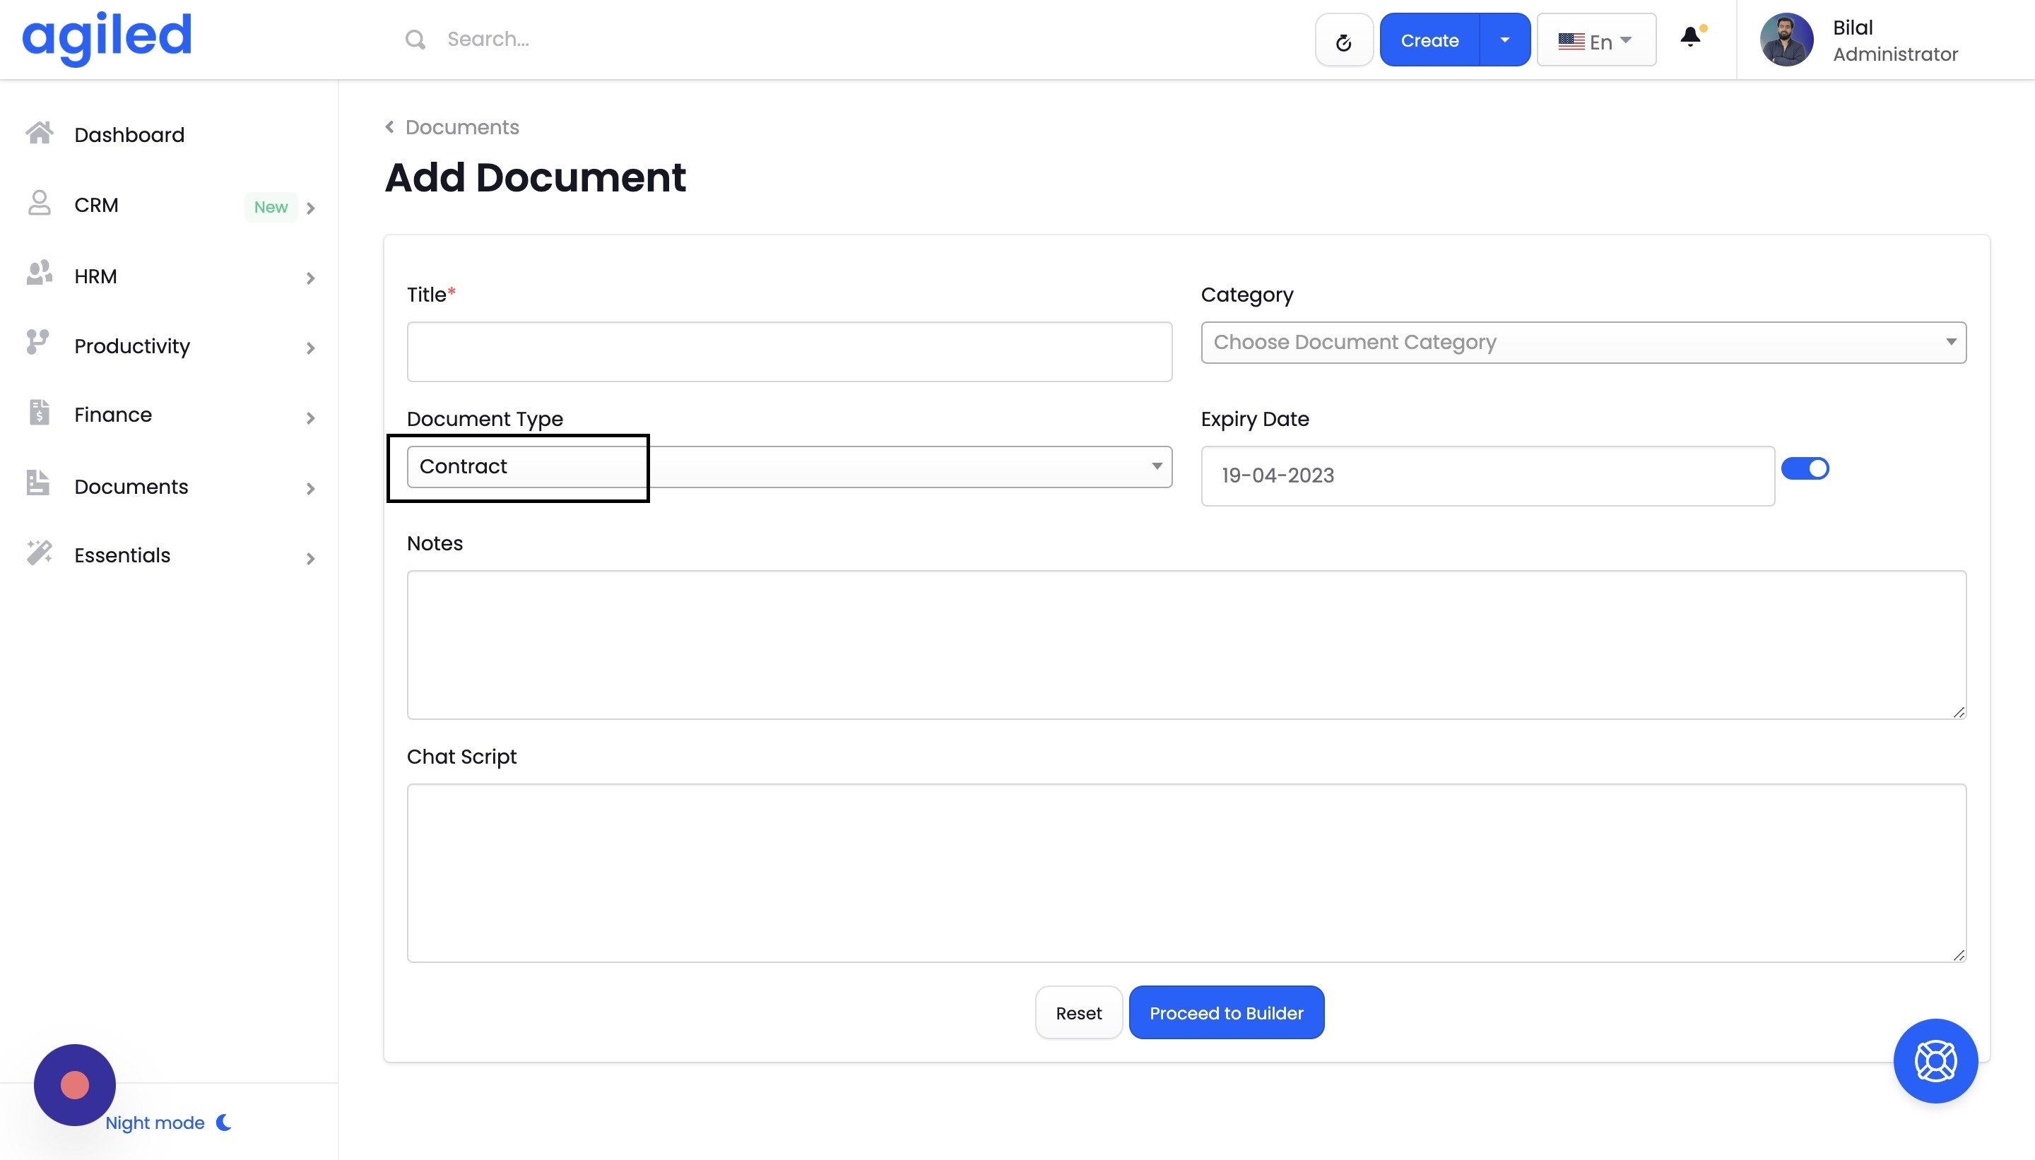Open the Create button dropdown arrow

click(x=1504, y=40)
